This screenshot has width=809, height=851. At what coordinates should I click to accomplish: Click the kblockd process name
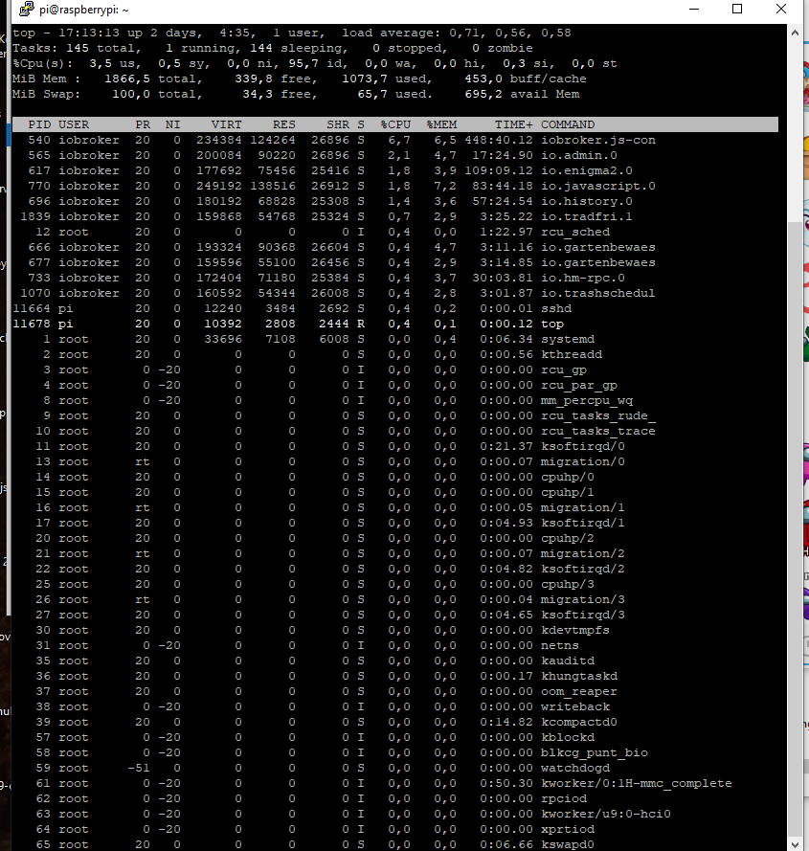click(568, 738)
